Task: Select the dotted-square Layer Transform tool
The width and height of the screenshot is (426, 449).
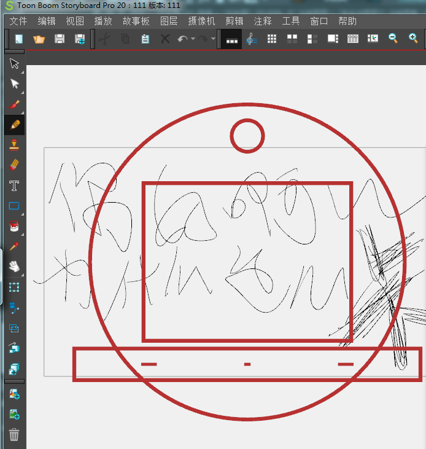Action: click(x=14, y=287)
